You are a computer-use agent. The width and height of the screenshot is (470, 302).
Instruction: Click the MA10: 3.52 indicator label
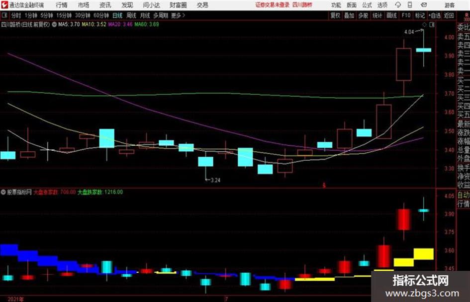(94, 24)
